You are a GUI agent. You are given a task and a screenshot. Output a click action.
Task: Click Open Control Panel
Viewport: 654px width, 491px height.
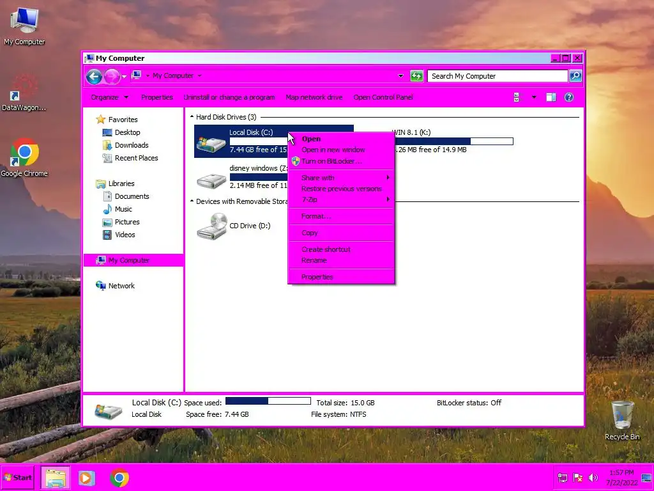coord(383,97)
